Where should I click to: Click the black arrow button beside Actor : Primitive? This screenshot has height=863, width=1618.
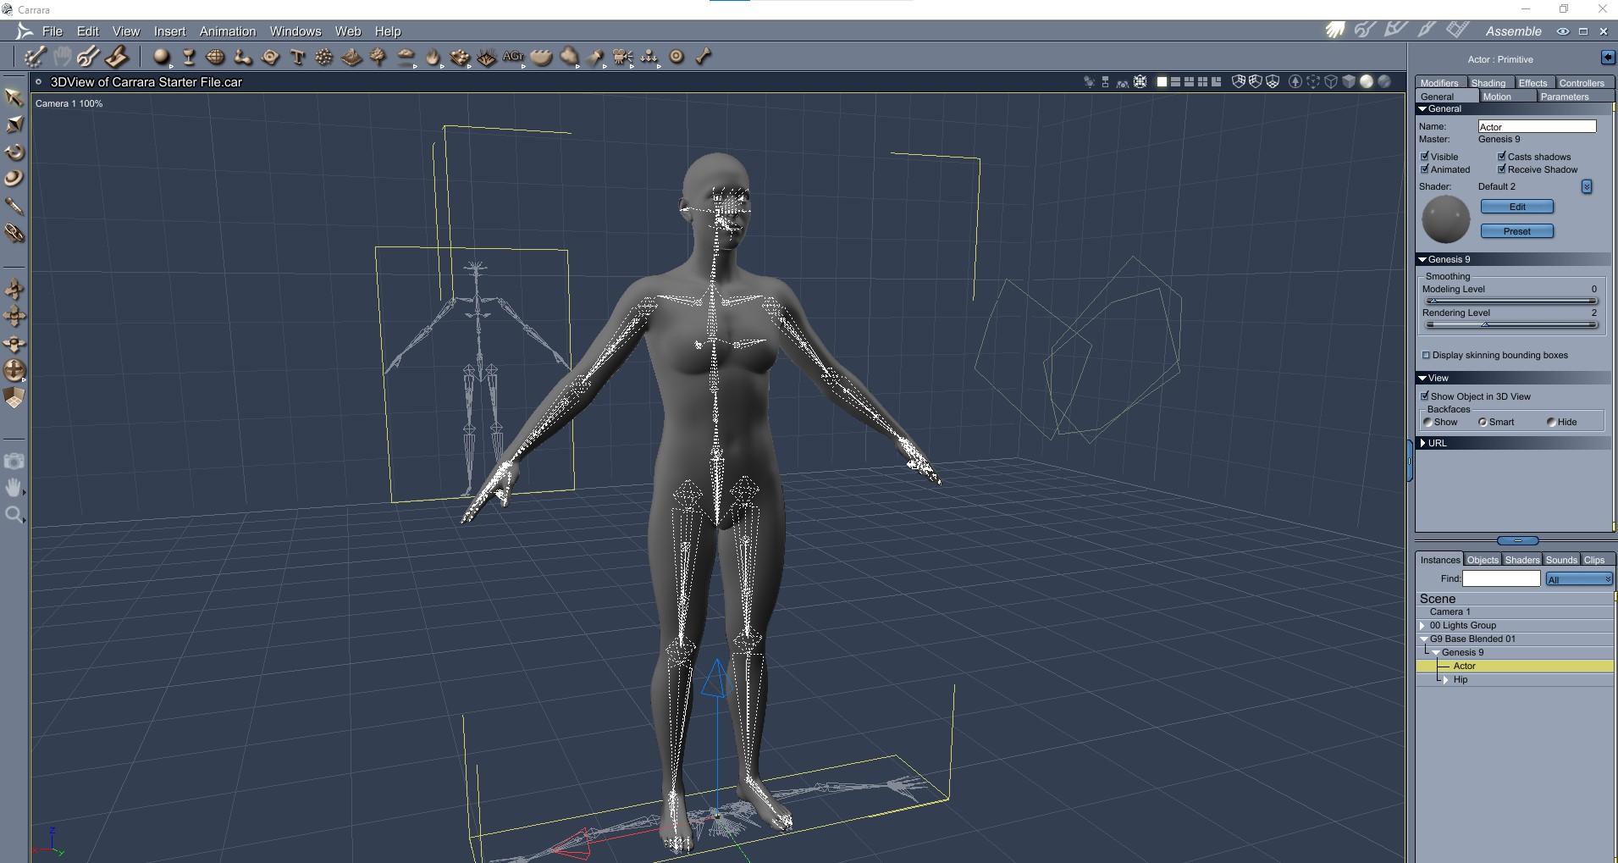[x=1608, y=58]
